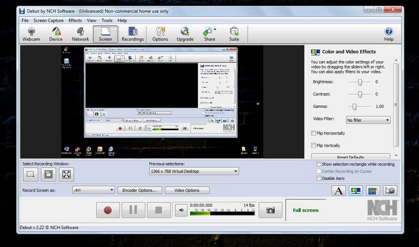This screenshot has width=419, height=247.
Task: Open the Help menu
Action: tap(122, 20)
